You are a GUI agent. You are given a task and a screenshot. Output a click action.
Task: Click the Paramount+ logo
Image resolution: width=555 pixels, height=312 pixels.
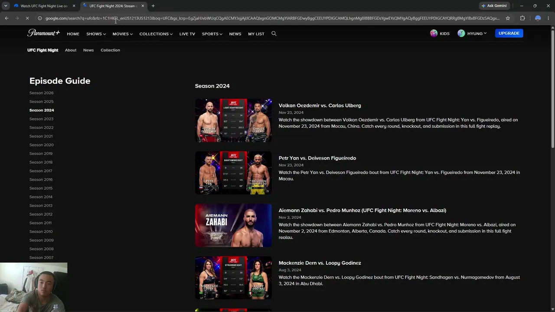[x=43, y=33]
